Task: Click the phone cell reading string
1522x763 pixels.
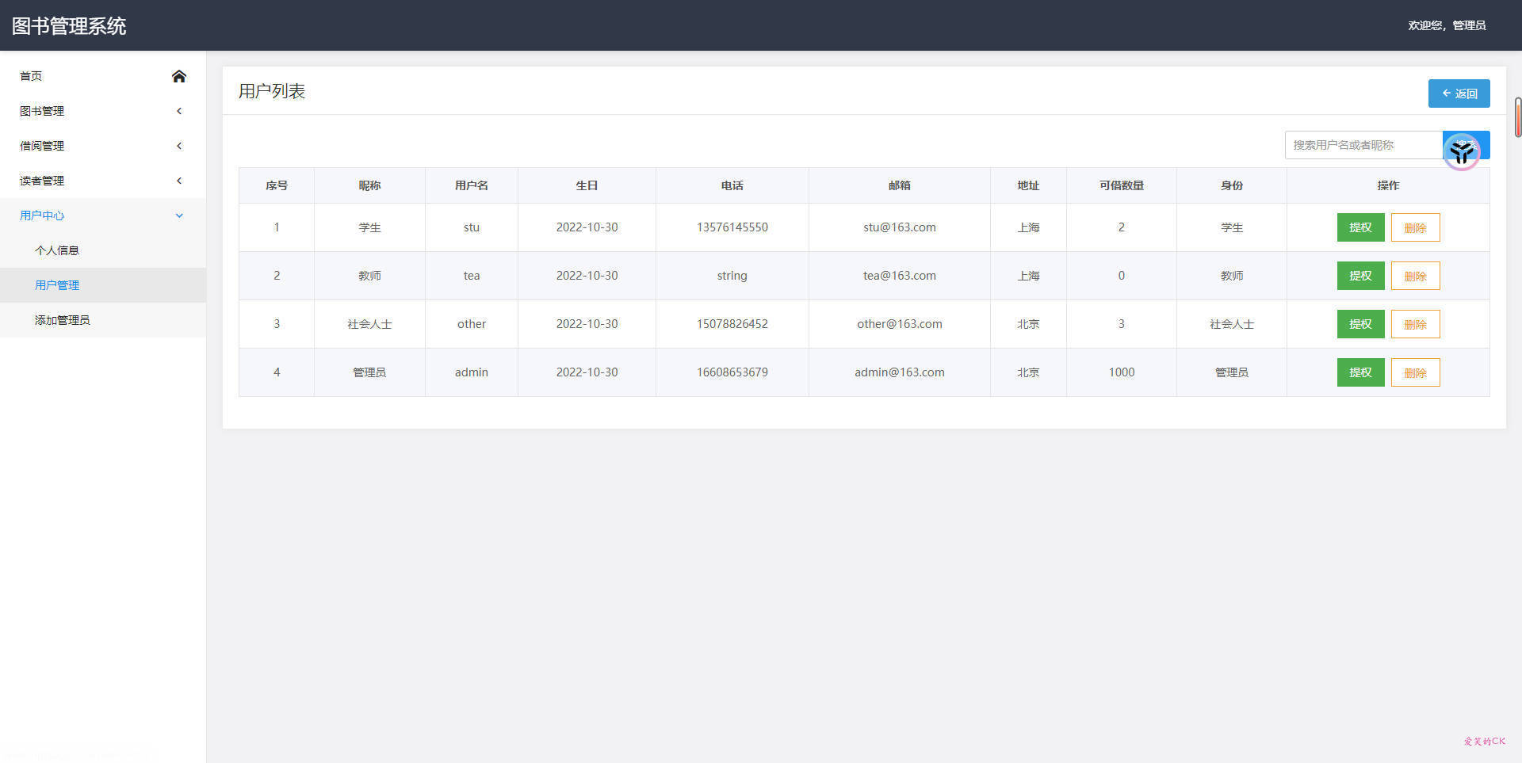Action: 732,276
